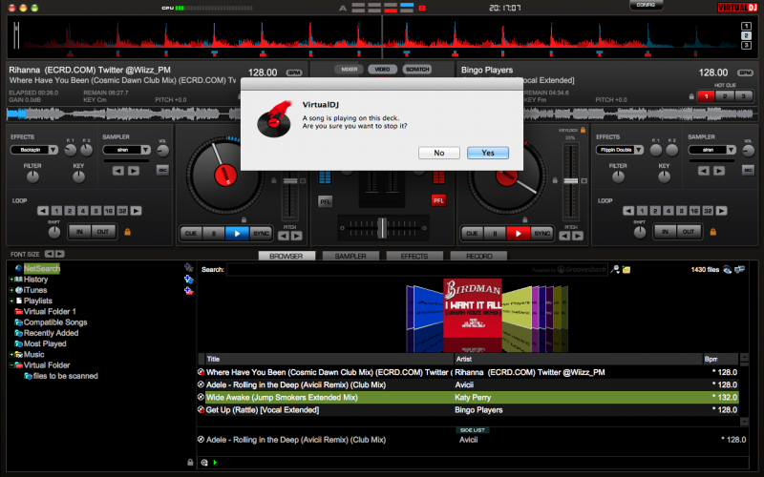Screen dimensions: 764x477
Task: Switch to the VIDEO panel
Action: point(383,69)
